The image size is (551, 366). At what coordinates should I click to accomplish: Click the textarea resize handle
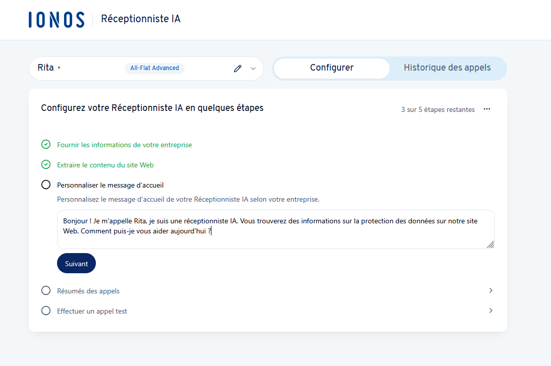pyautogui.click(x=490, y=245)
